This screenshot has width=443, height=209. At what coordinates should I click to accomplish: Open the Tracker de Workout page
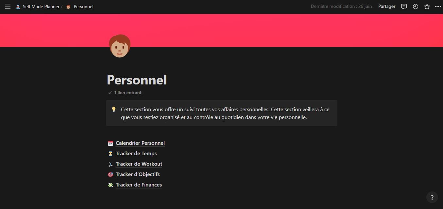coord(139,164)
